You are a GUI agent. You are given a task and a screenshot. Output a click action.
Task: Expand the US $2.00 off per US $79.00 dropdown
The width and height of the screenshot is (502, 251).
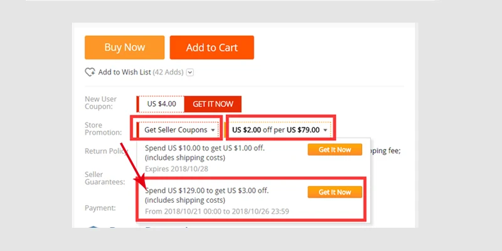(x=280, y=130)
